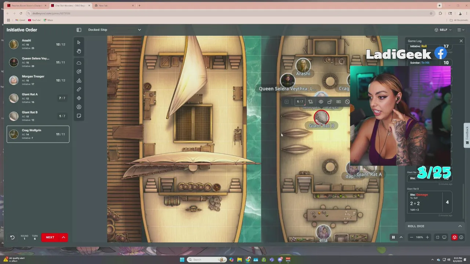Bookmark page with the star icon

tap(431, 13)
